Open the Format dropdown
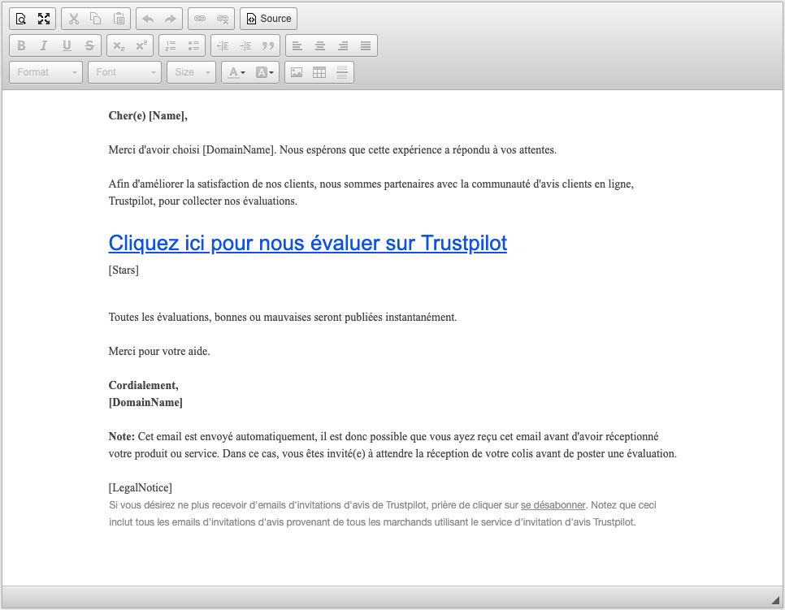Screen dimensions: 785x610 (45, 71)
